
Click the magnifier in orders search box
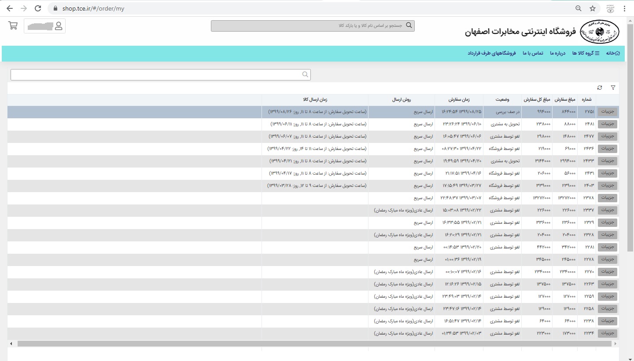coord(305,75)
